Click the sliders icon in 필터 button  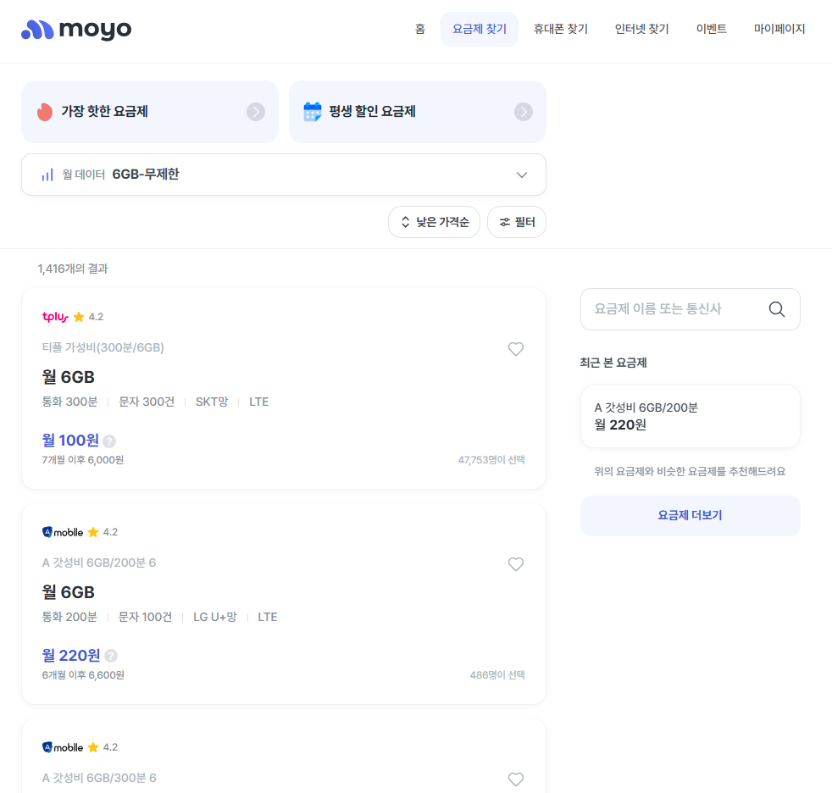click(x=505, y=222)
